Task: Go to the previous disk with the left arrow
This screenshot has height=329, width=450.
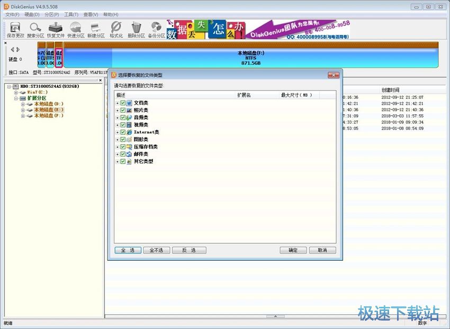Action: point(12,50)
